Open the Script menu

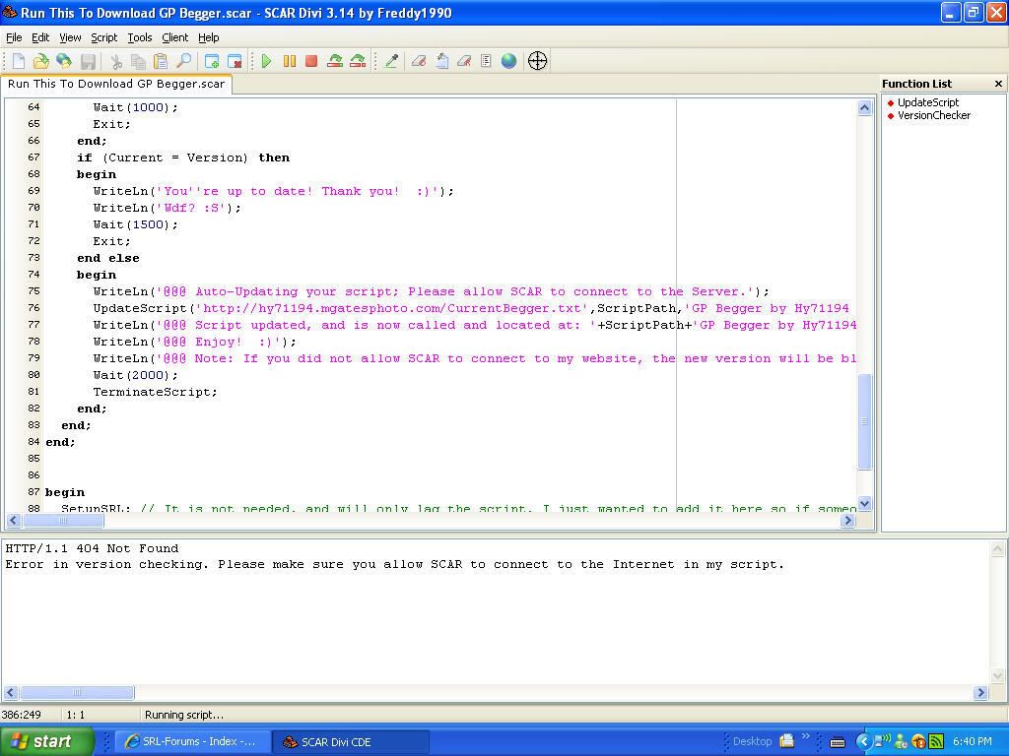pyautogui.click(x=103, y=37)
